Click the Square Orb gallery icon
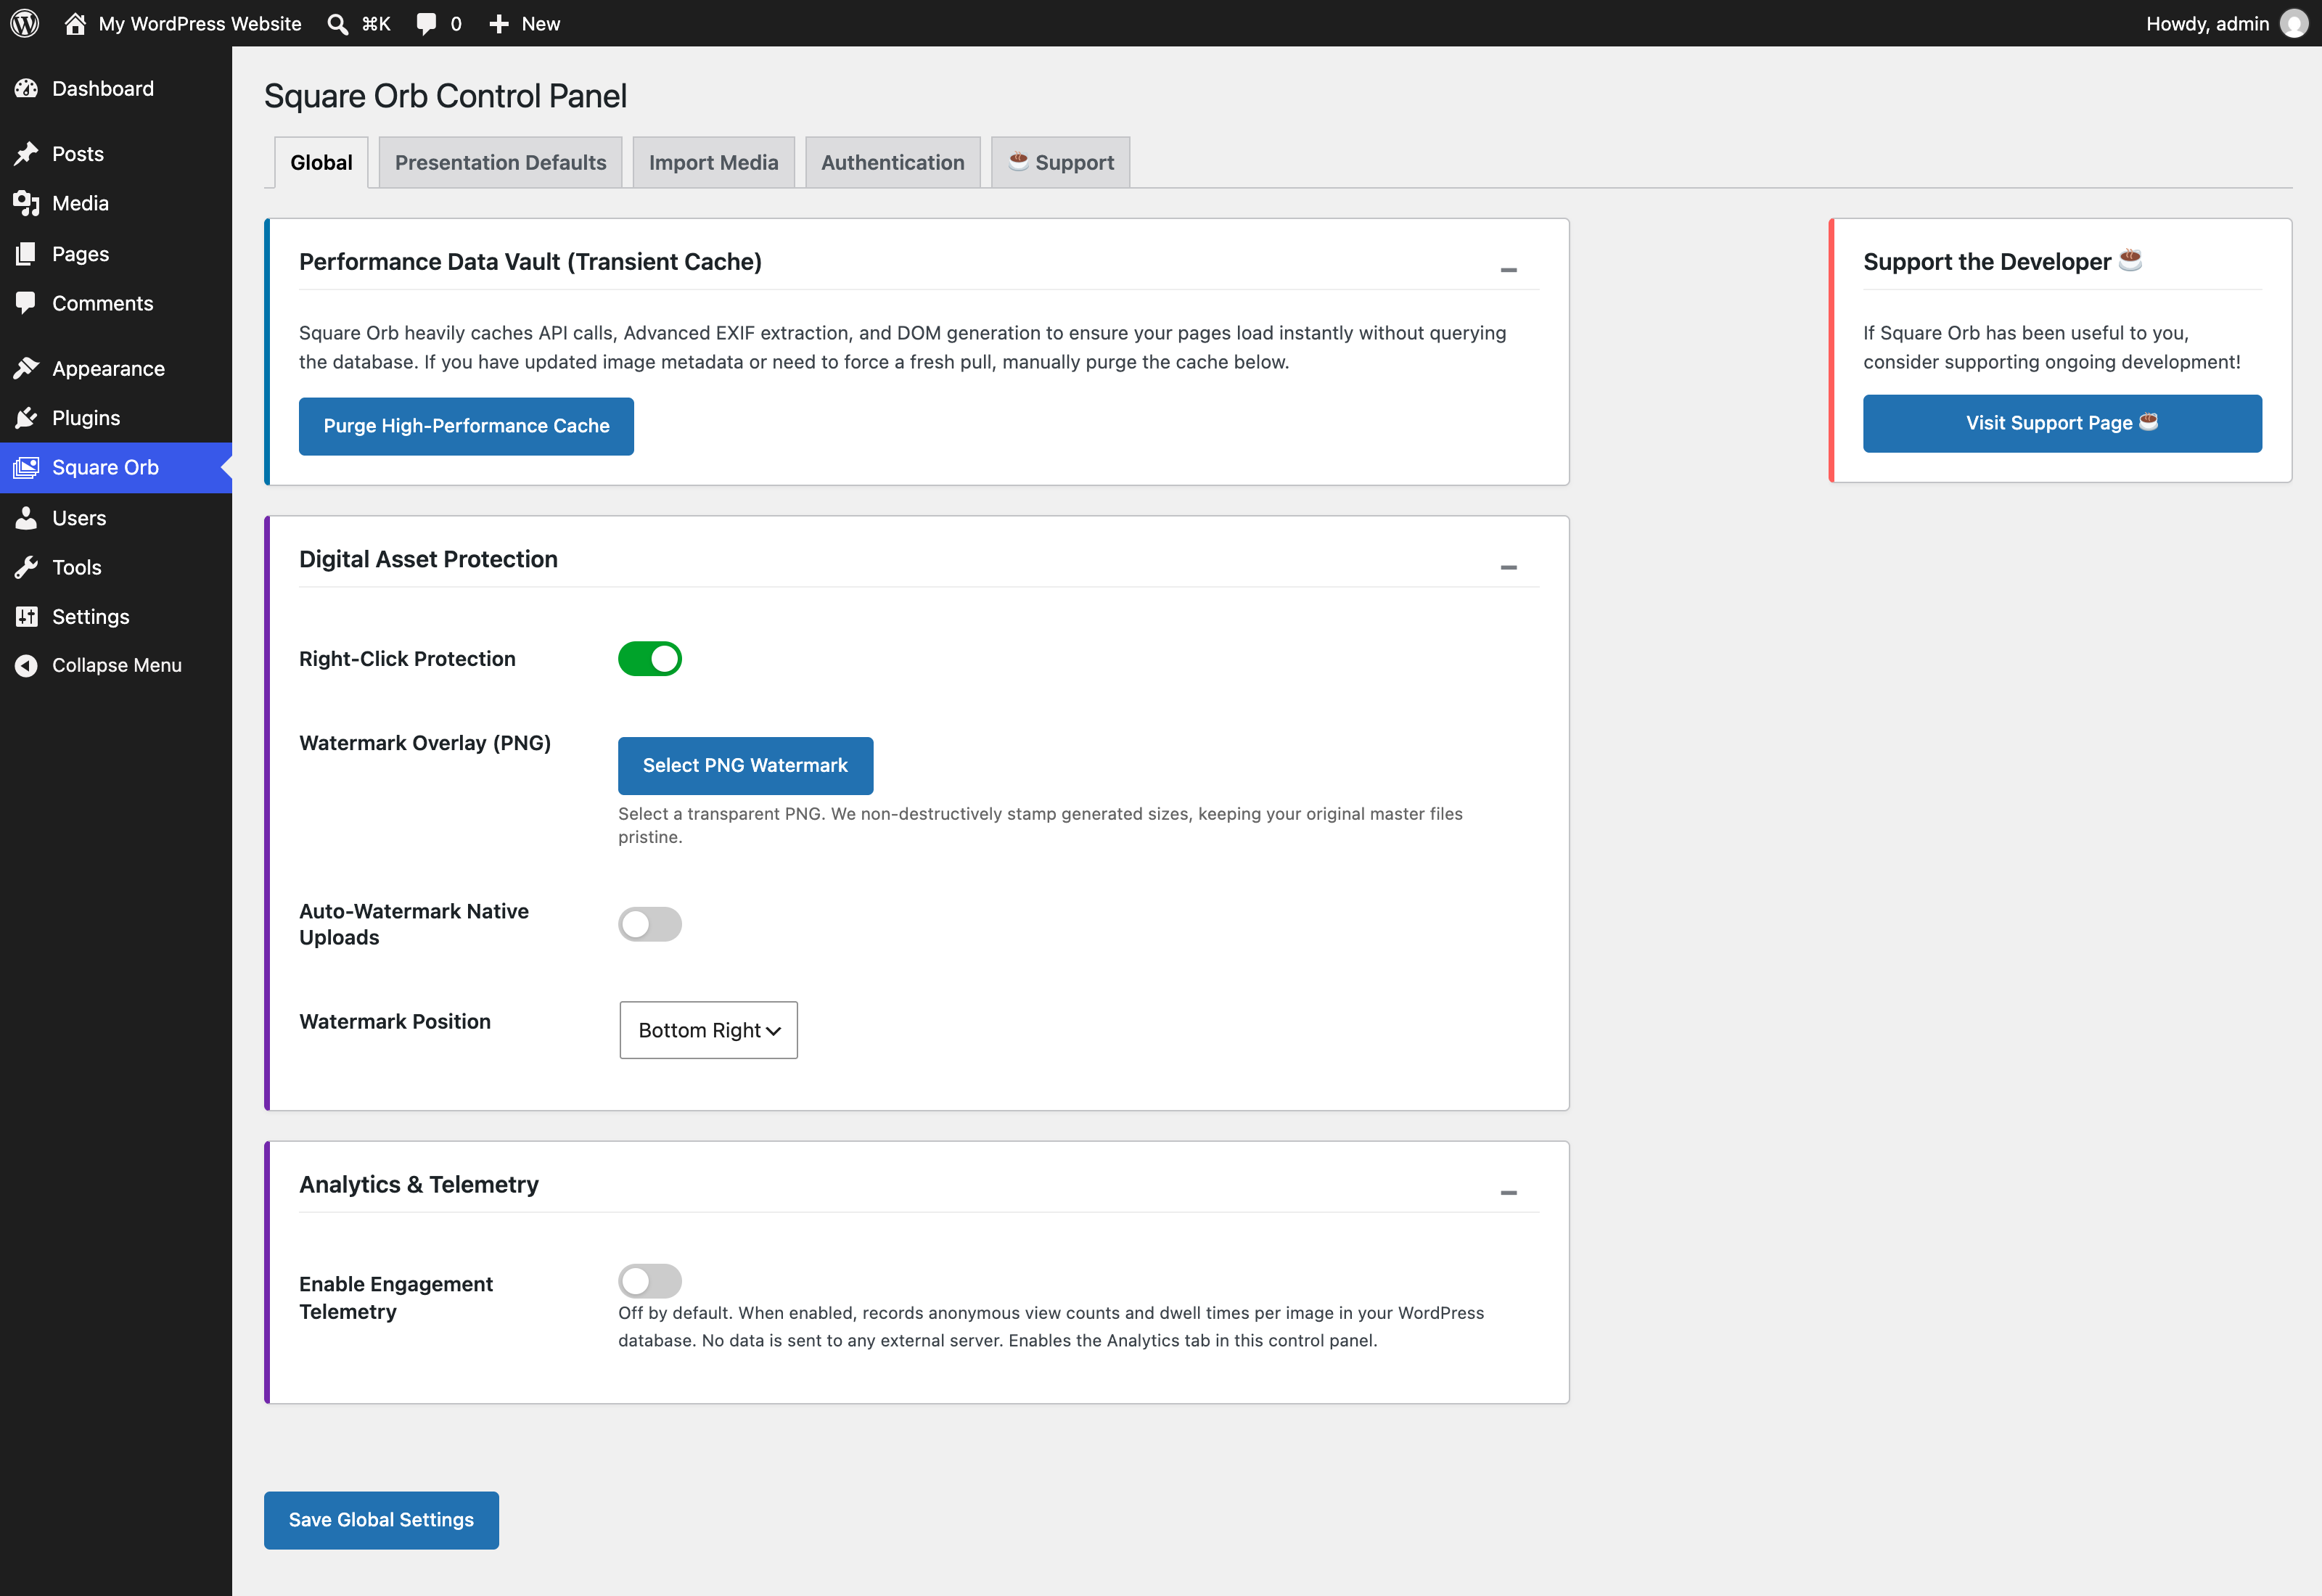 [x=26, y=467]
